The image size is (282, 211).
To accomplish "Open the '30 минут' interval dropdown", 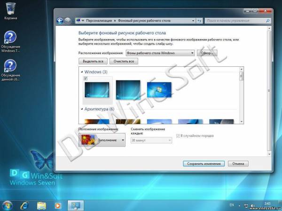I will pyautogui.click(x=151, y=141).
